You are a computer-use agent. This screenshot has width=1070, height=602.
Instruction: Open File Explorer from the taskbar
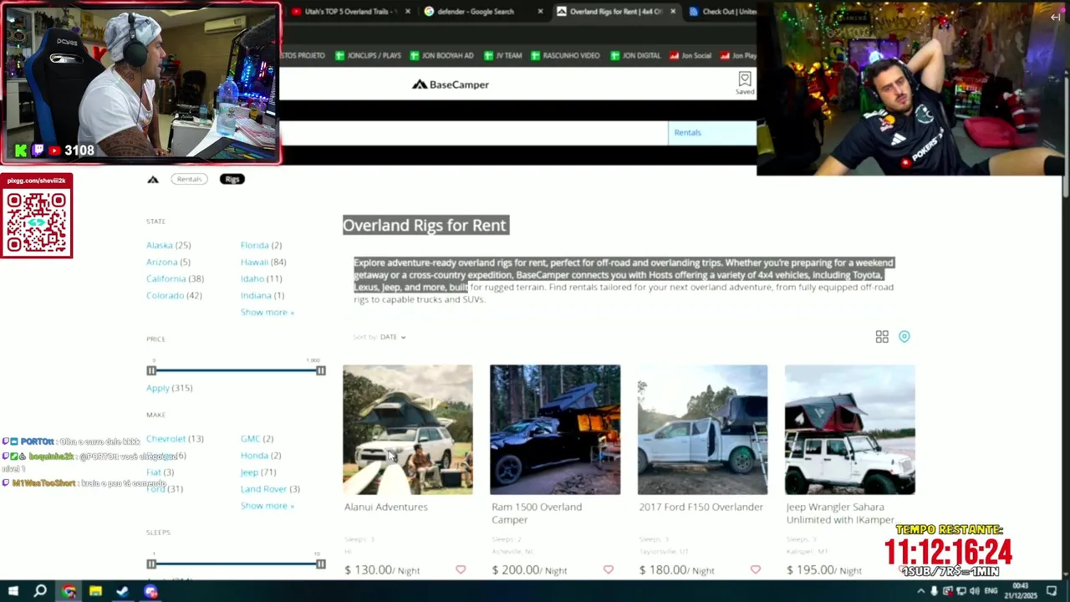coord(95,591)
